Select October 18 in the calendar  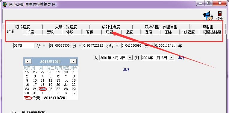tap(43, 85)
